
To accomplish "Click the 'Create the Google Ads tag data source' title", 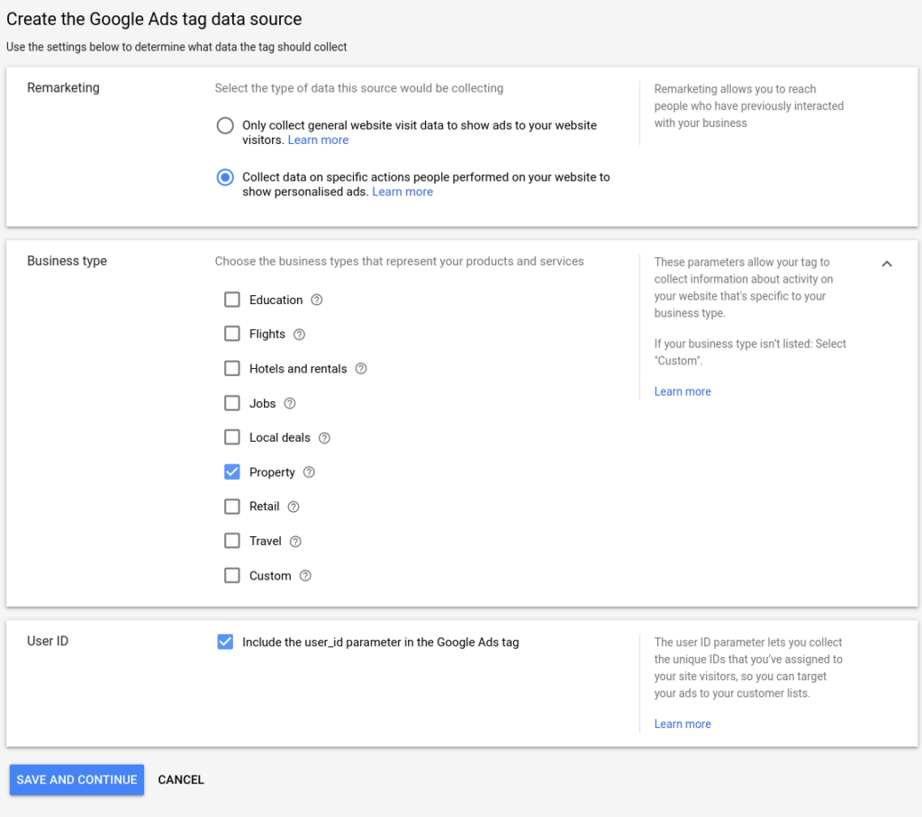I will tap(154, 20).
